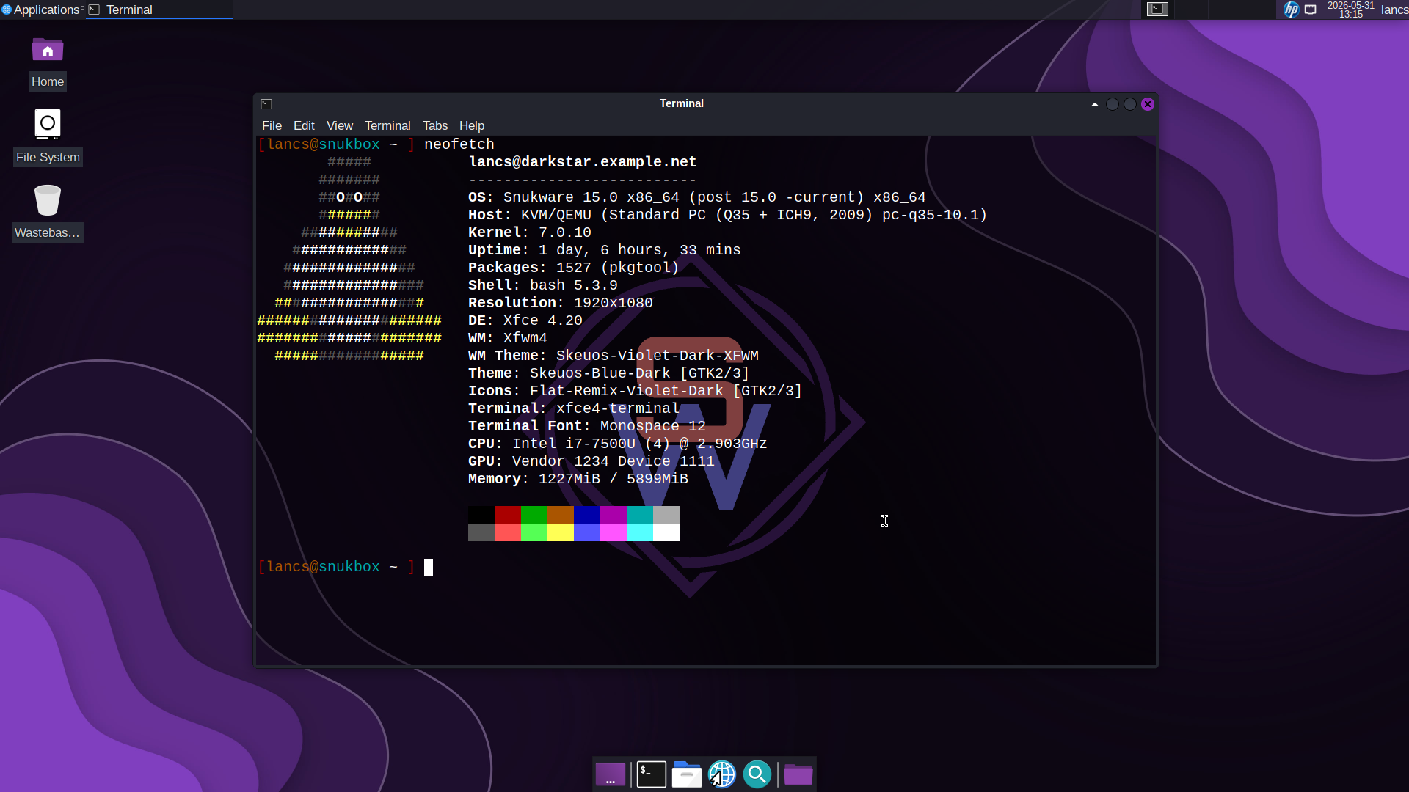Click the bright cyan color block in palette
This screenshot has height=792, width=1409.
click(x=640, y=532)
